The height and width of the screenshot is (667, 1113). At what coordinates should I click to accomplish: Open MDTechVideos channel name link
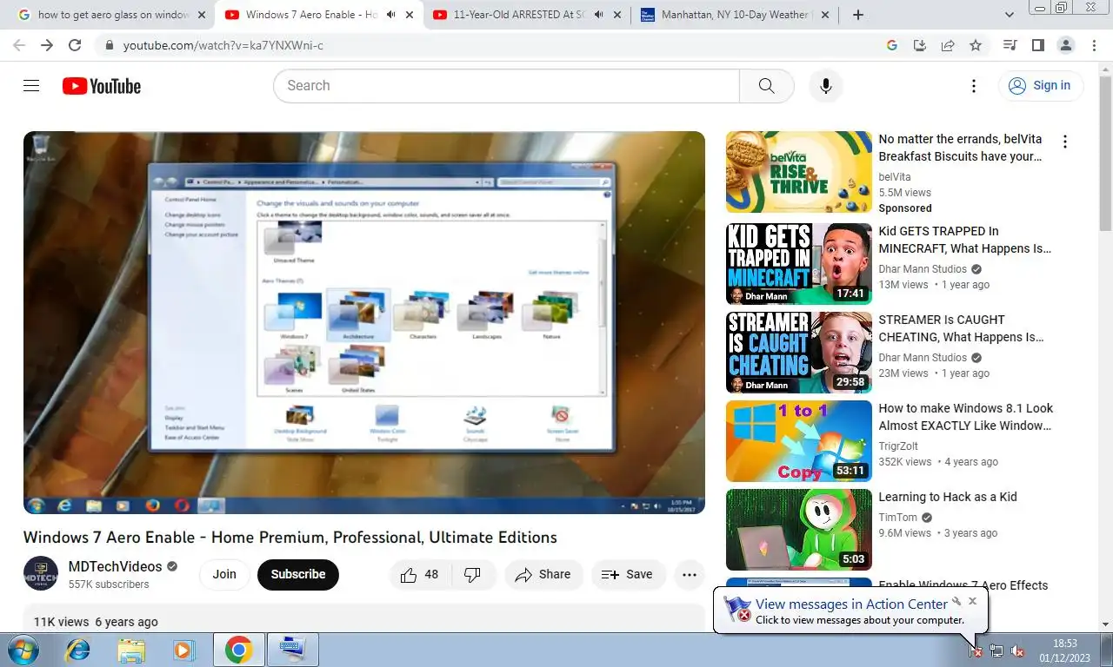(116, 566)
